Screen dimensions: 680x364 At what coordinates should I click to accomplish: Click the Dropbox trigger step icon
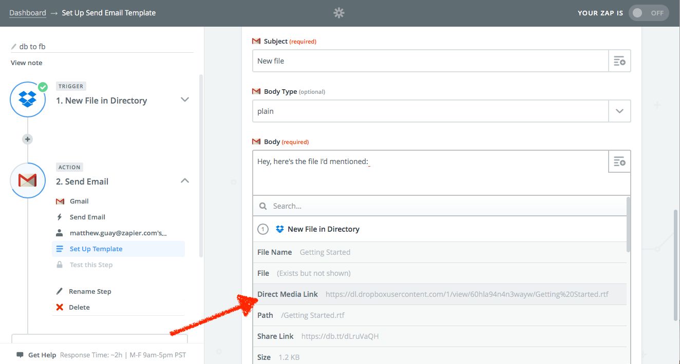click(x=28, y=99)
